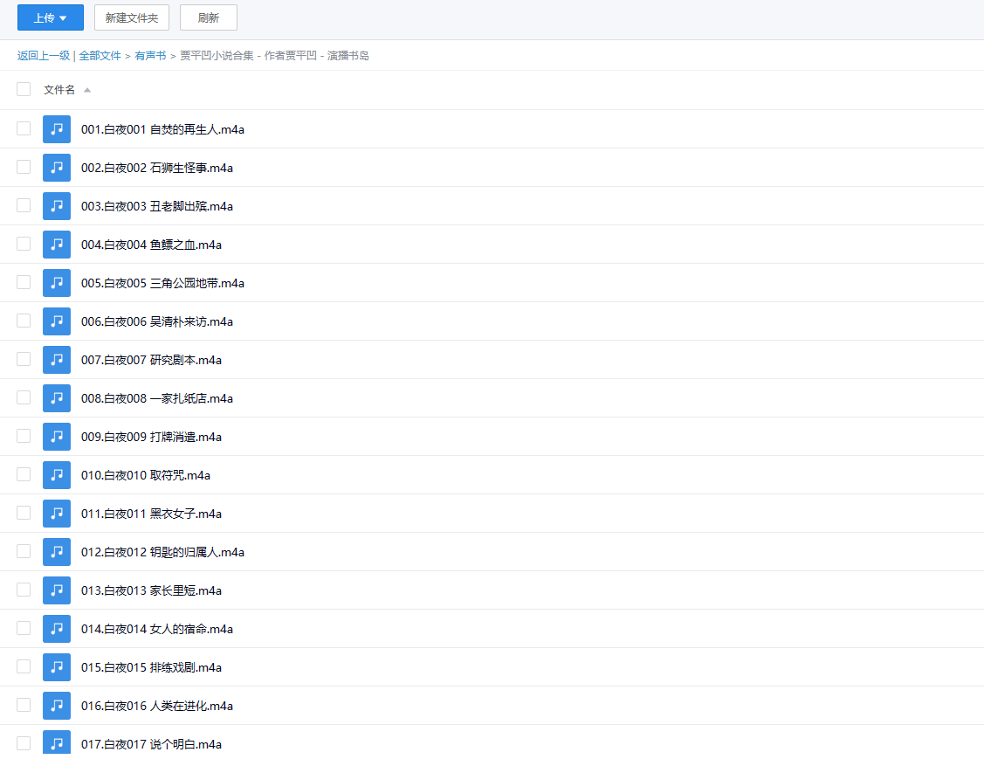Click the 新建文件夹 button
This screenshot has width=984, height=759.
point(131,17)
